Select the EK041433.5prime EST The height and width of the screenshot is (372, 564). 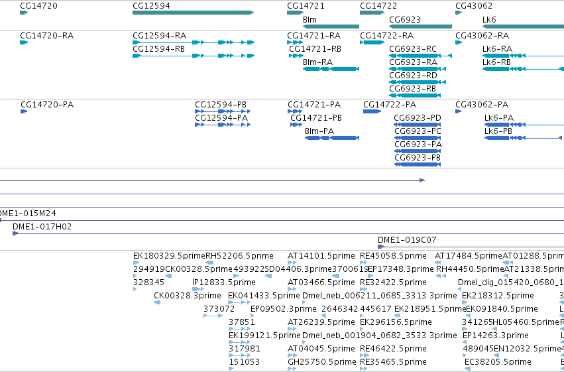(x=239, y=302)
